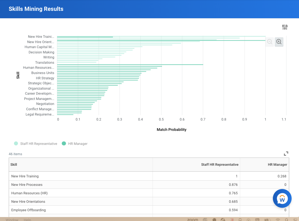Screen dimensions: 299x221
Task: Click the screen capture icon in menu bar
Action: coord(205,219)
